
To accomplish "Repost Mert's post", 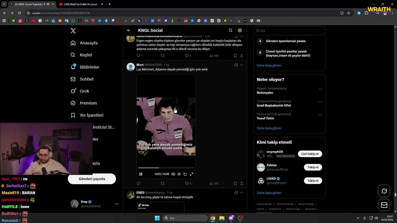I will 162,183.
